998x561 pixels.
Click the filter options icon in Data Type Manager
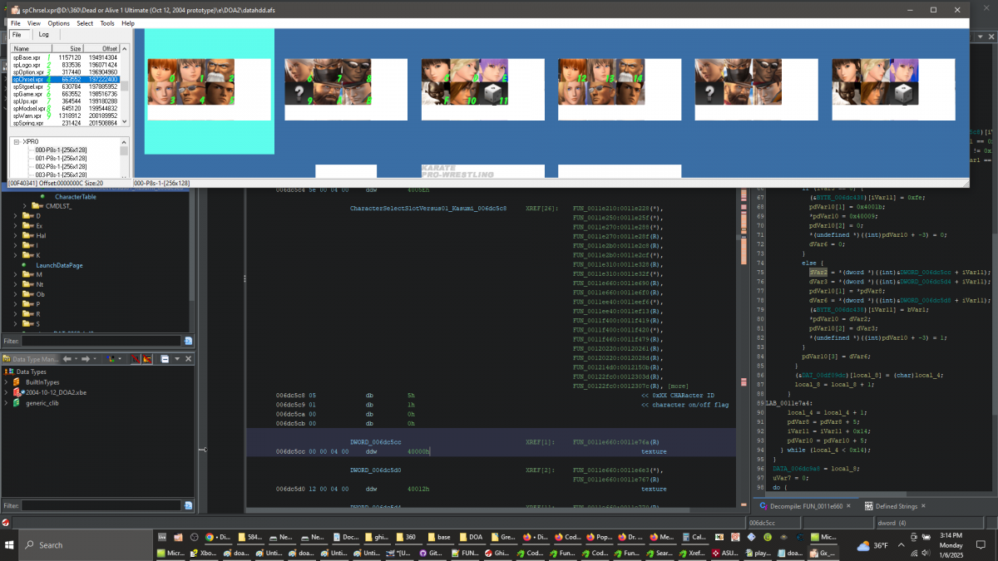click(x=188, y=505)
